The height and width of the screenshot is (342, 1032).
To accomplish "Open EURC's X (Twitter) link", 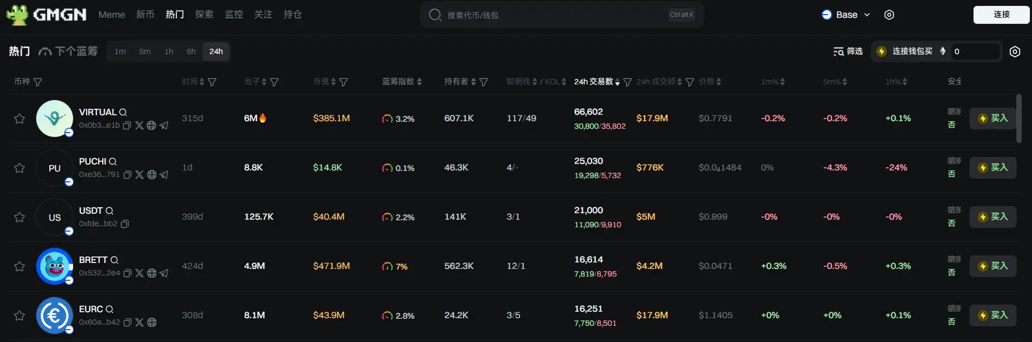I will click(140, 323).
